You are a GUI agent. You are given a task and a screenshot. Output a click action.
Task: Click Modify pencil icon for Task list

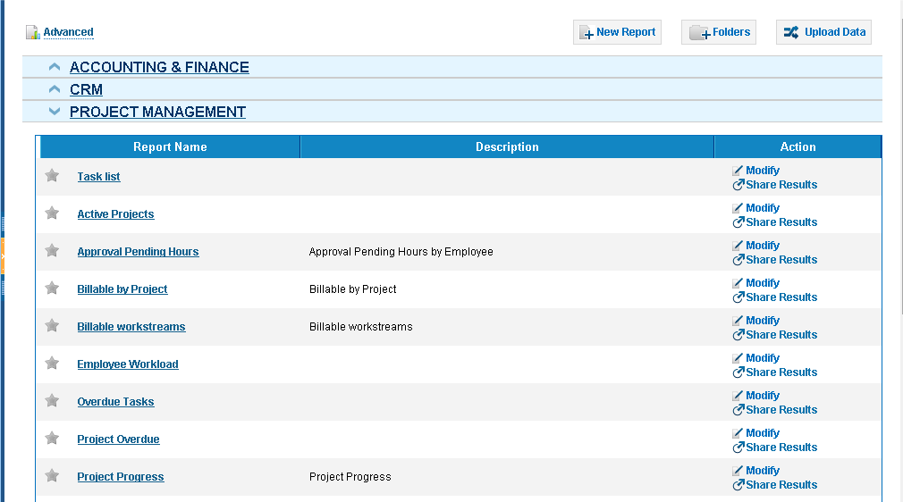pos(738,171)
